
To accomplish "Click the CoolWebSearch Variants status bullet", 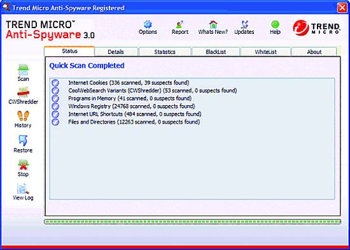I will pos(55,91).
